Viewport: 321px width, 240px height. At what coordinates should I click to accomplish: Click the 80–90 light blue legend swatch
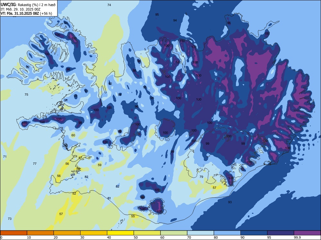(227, 233)
